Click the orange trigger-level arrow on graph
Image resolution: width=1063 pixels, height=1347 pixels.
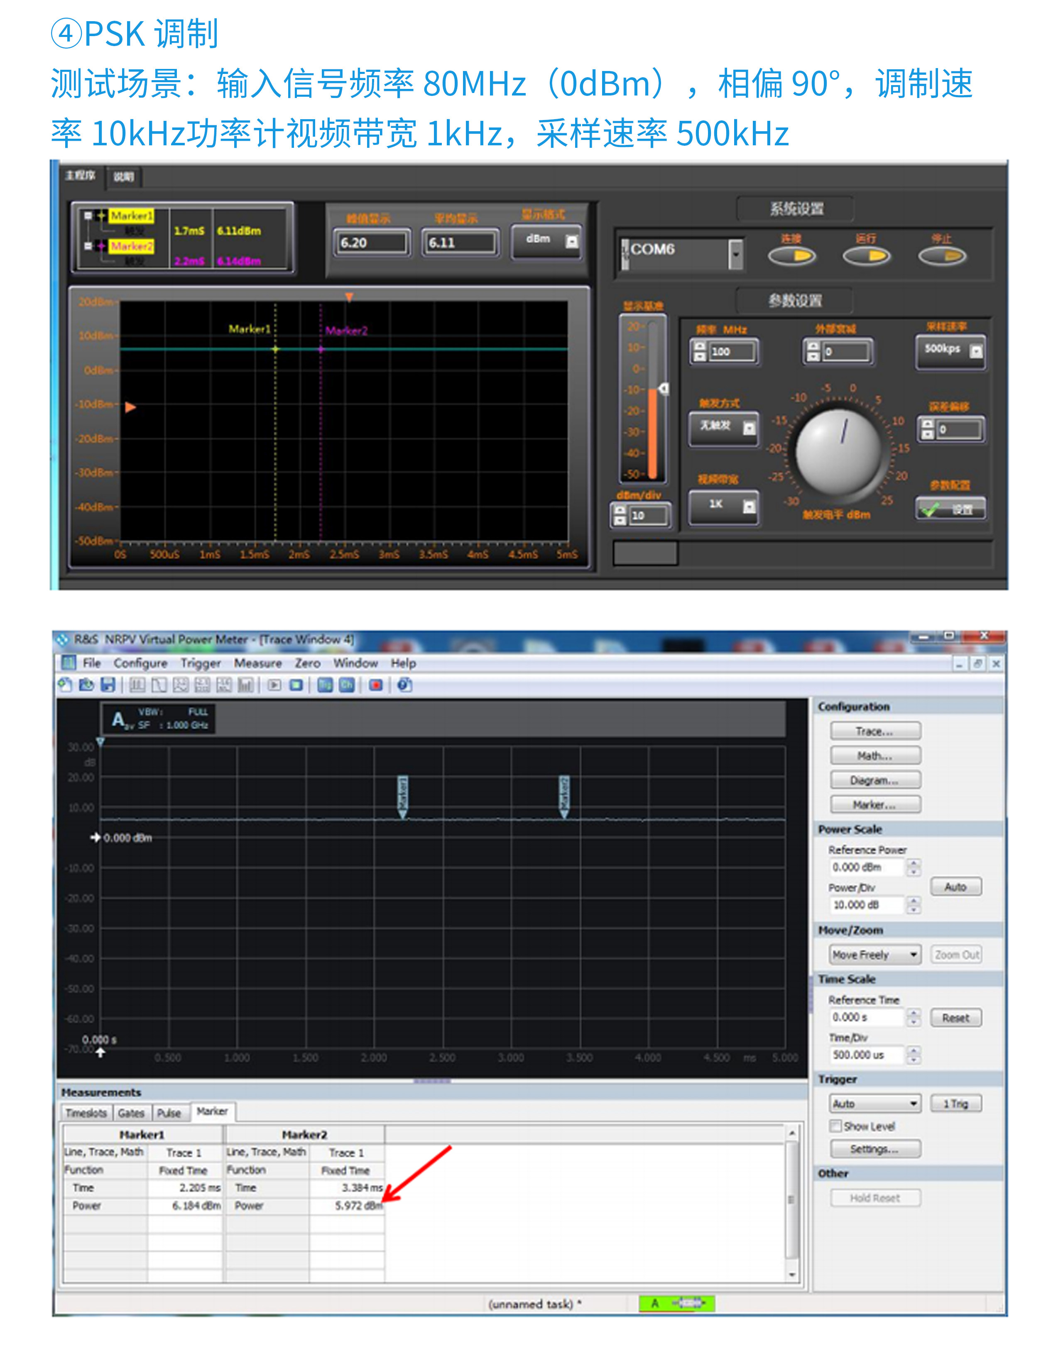click(131, 408)
